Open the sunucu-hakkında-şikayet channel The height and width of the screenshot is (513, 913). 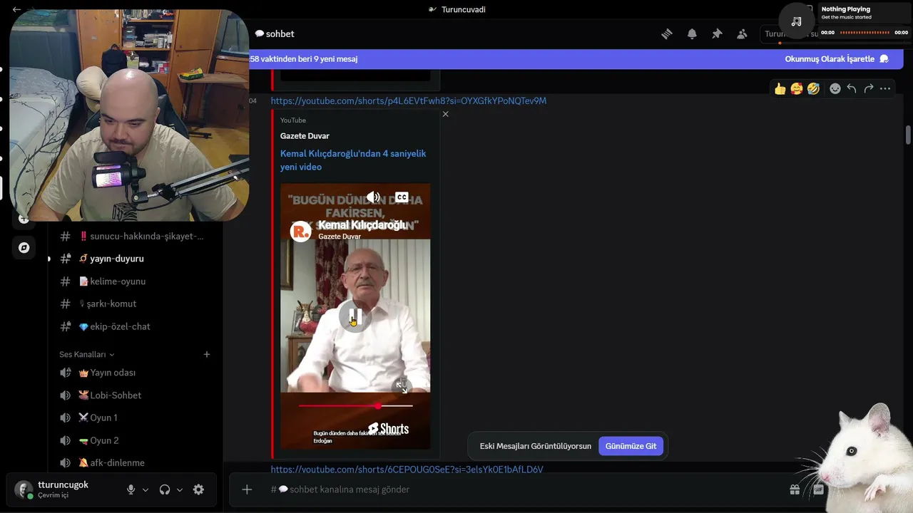[x=134, y=236]
